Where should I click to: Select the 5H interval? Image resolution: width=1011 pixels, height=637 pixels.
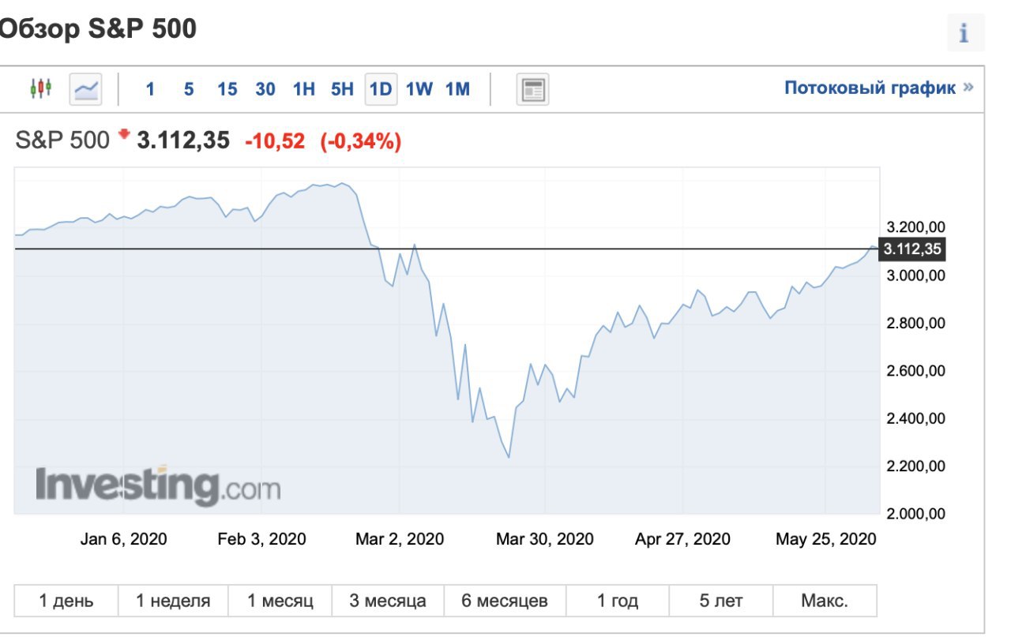pos(342,89)
